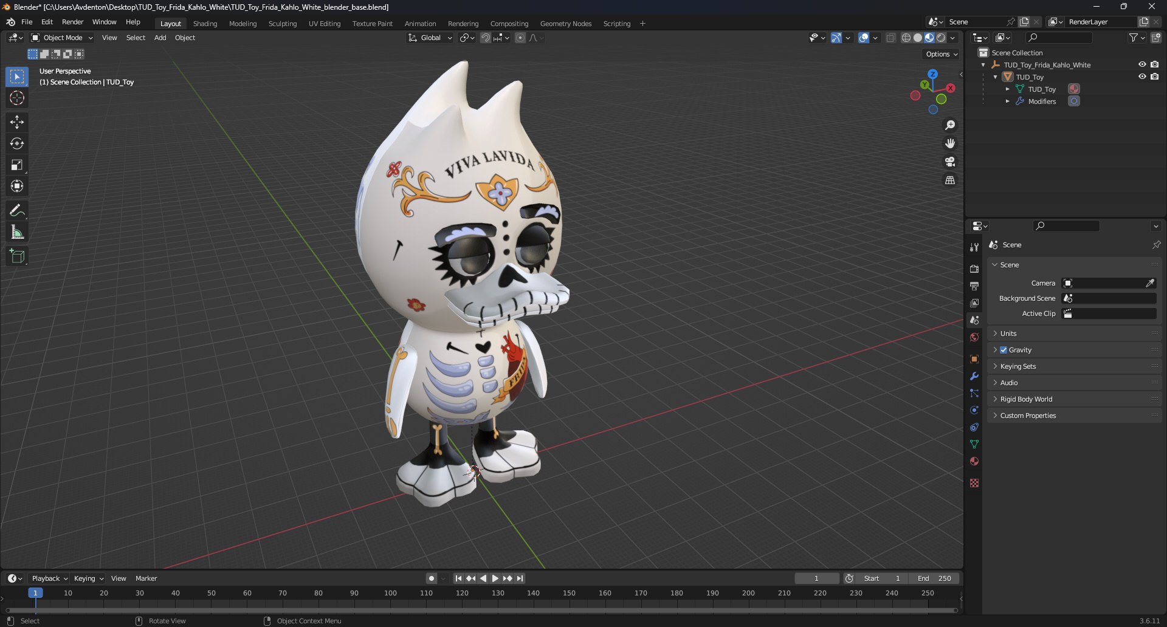
Task: Select the Measure tool
Action: (x=17, y=232)
